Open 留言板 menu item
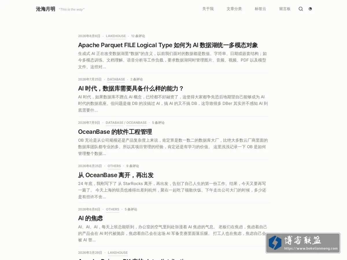 [x=285, y=9]
